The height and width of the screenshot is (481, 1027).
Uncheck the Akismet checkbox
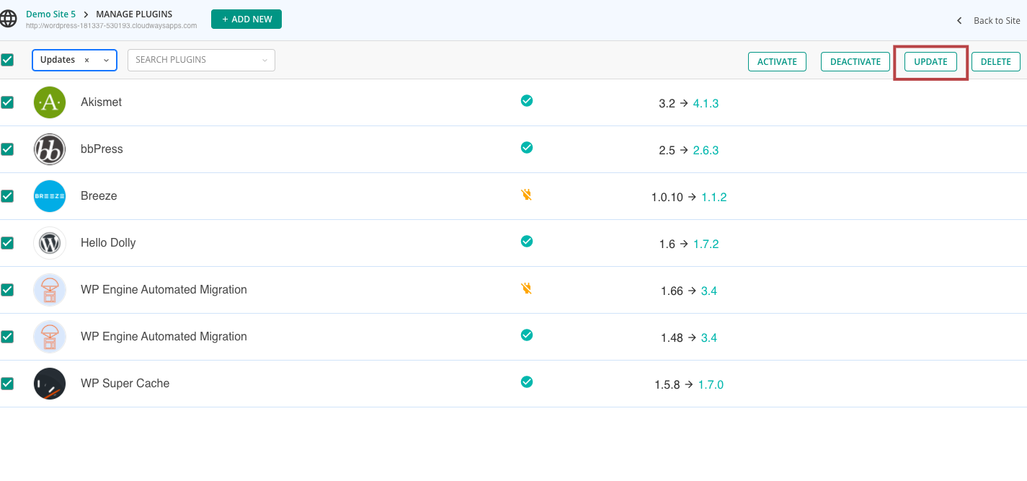click(x=7, y=102)
